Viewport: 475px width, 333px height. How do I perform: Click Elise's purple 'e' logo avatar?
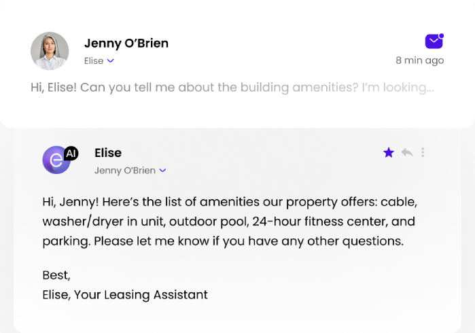point(56,160)
